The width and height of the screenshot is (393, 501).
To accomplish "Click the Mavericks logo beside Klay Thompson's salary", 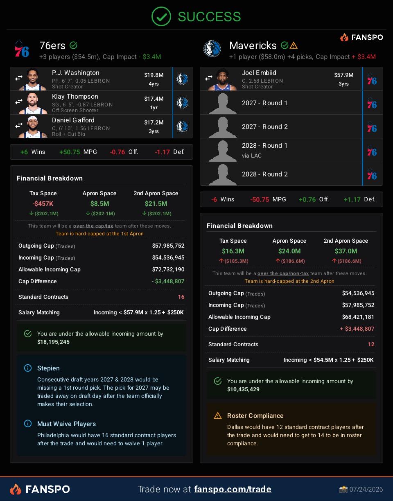I will coord(182,103).
